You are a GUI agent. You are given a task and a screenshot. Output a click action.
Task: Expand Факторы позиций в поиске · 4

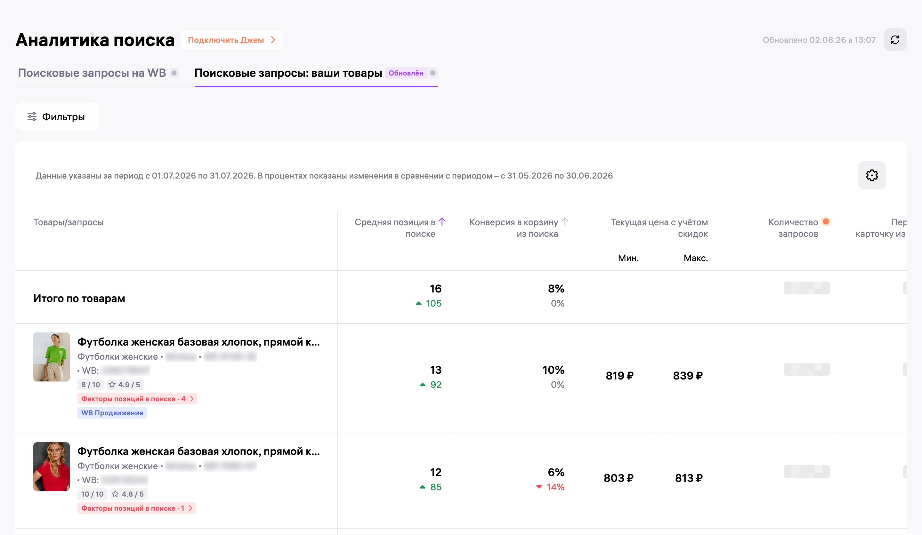click(x=137, y=399)
